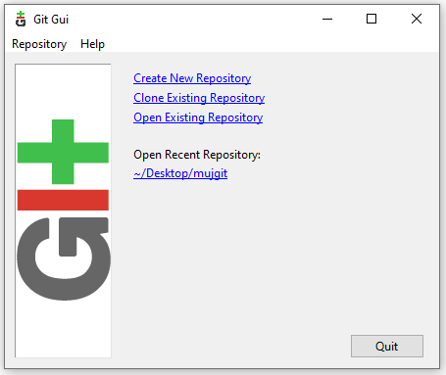Viewport: 446px width, 375px height.
Task: Minimize the Git Gui window
Action: 327,19
